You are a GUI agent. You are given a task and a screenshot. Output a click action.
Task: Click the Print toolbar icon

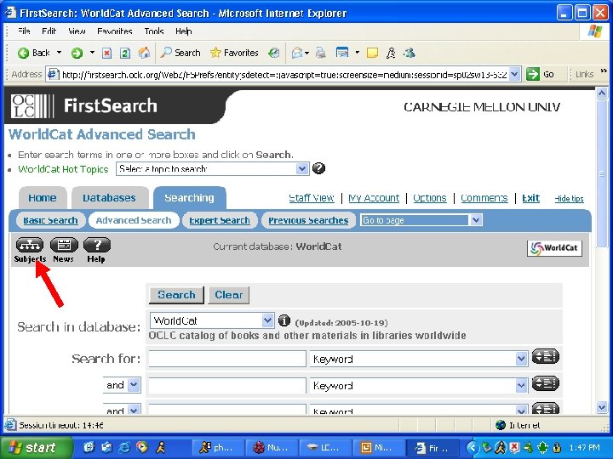(321, 53)
